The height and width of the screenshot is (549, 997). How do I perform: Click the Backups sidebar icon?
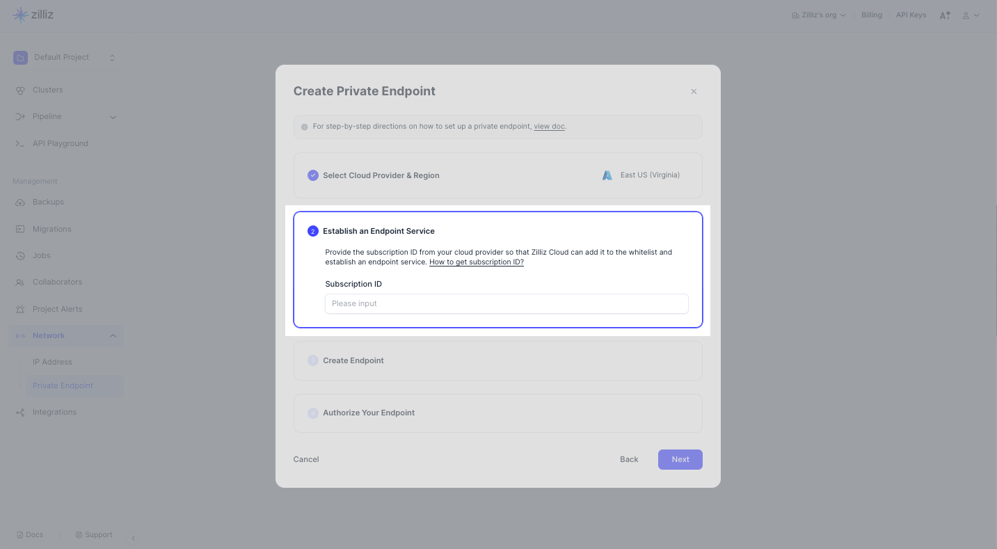[x=20, y=202]
